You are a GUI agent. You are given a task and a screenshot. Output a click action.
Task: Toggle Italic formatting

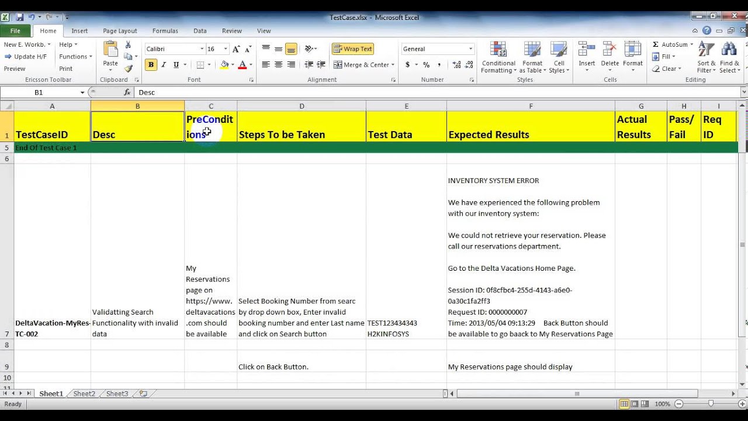coord(164,65)
